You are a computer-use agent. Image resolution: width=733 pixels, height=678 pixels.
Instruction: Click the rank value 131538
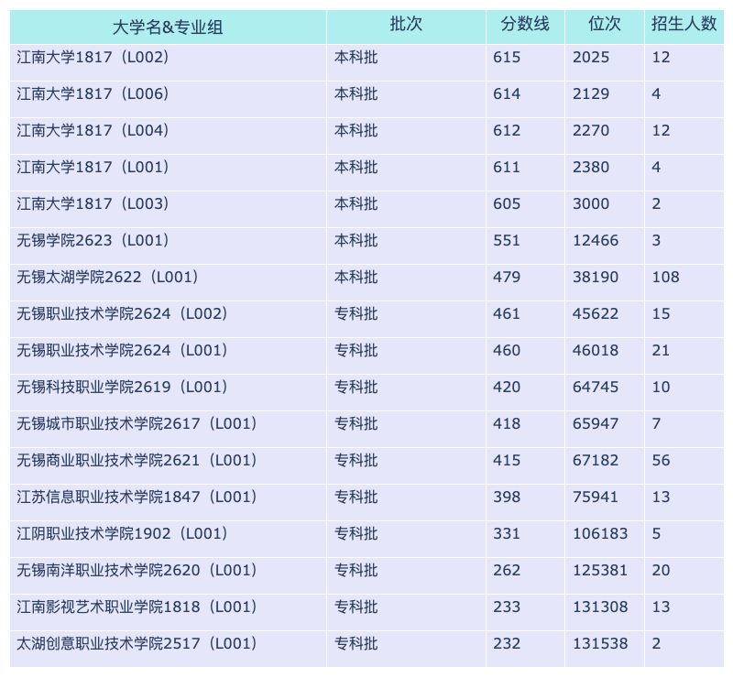(x=600, y=644)
